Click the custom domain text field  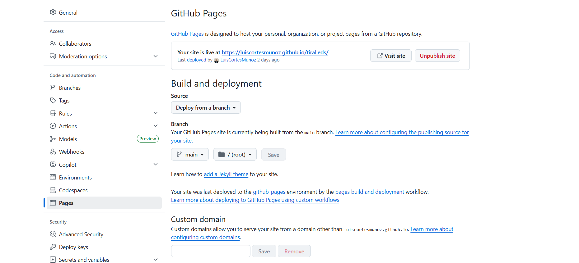[211, 251]
